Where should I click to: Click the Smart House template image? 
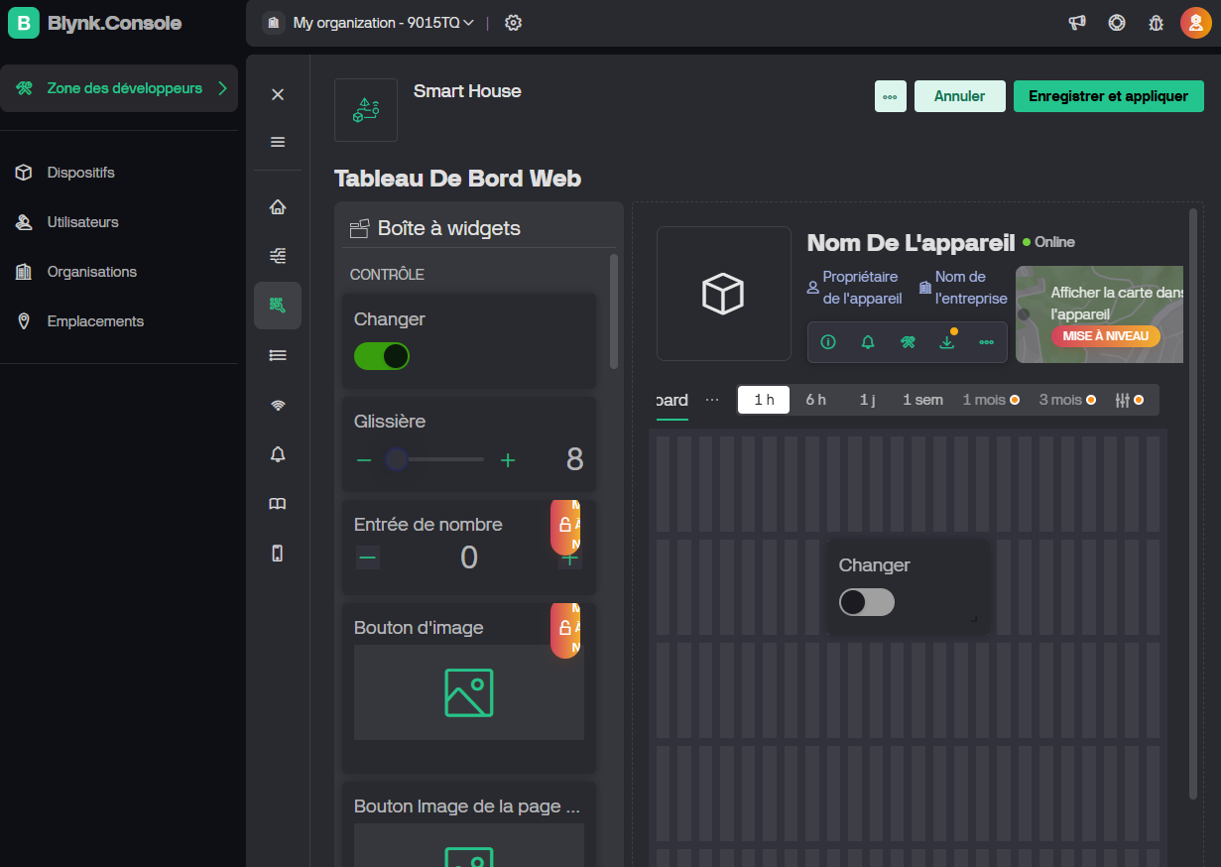coord(366,110)
